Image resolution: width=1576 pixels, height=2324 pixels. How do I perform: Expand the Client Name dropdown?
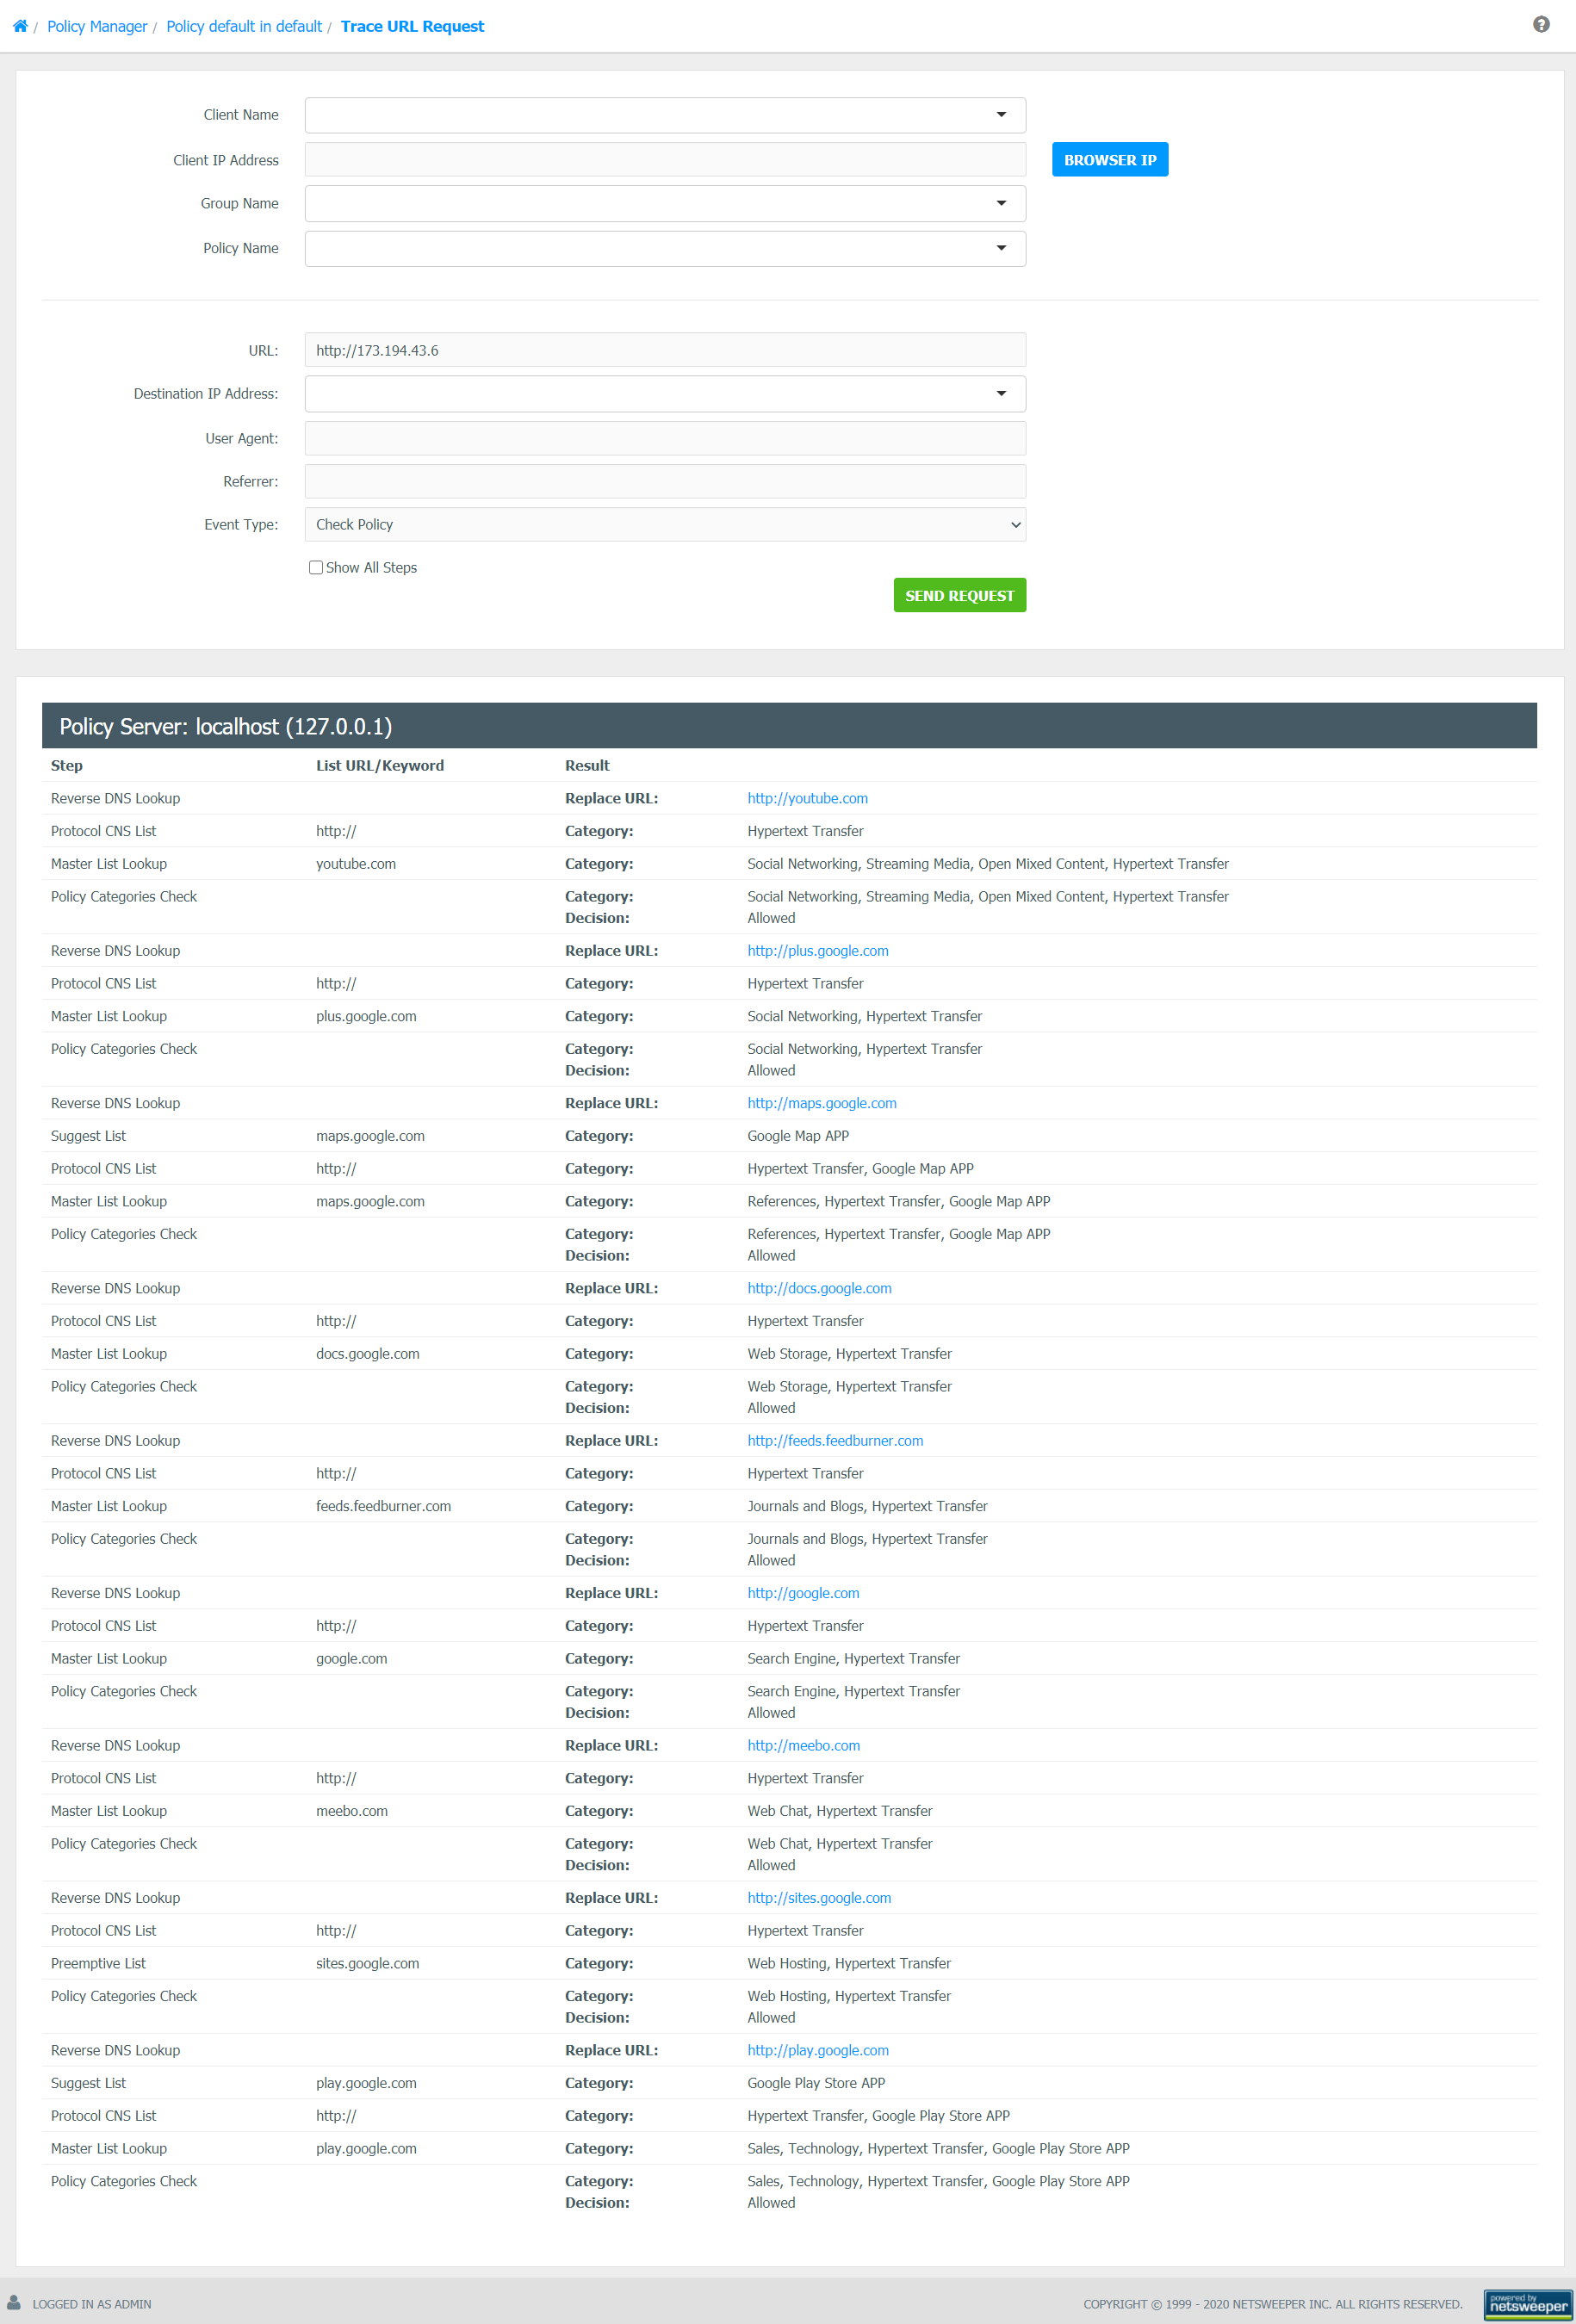665,115
